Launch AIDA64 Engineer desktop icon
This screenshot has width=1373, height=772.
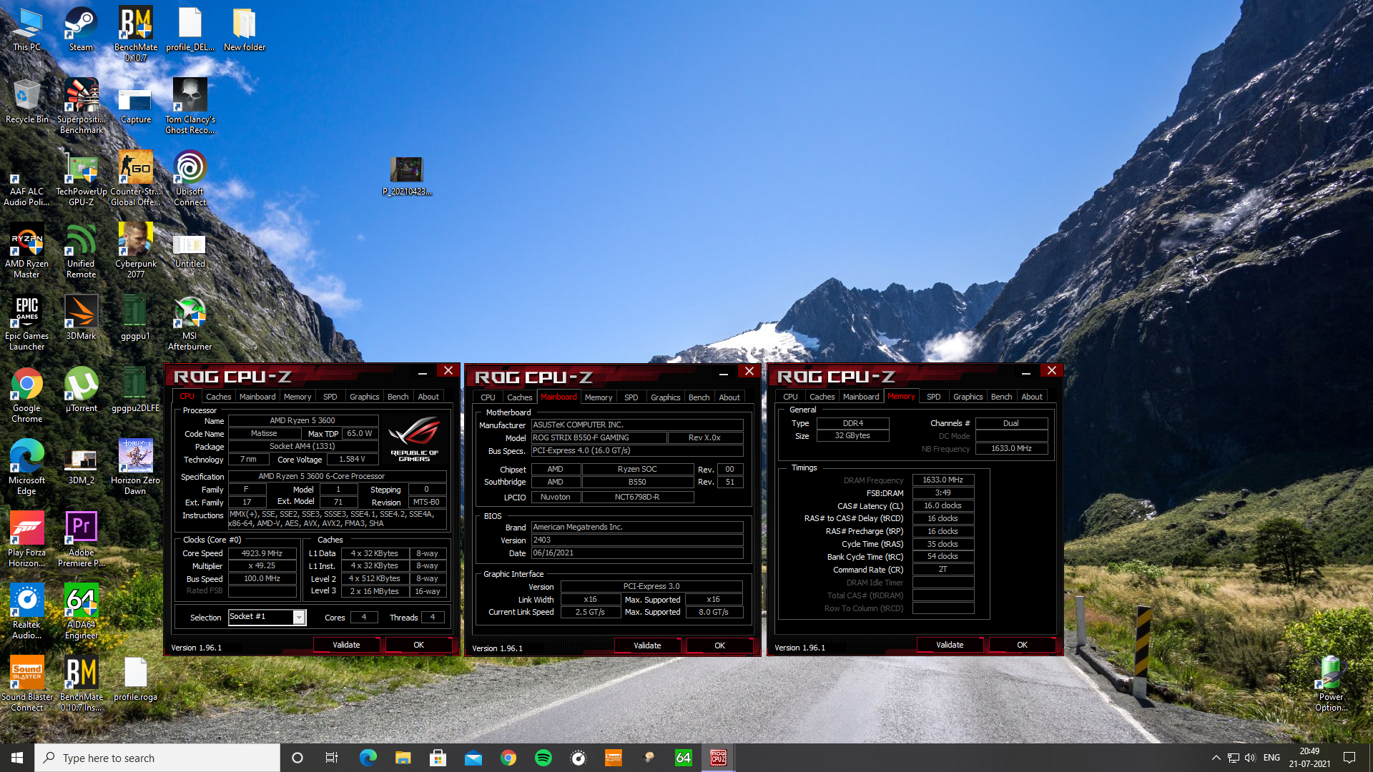click(81, 612)
